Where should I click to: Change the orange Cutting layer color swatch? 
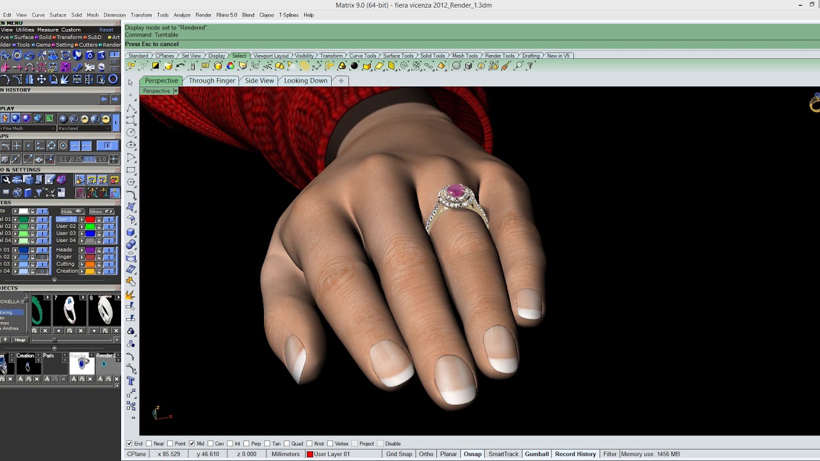point(90,264)
